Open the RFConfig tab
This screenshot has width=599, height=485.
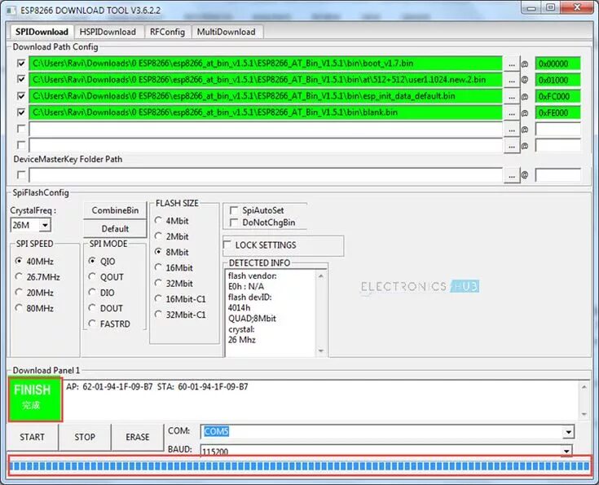pos(167,32)
